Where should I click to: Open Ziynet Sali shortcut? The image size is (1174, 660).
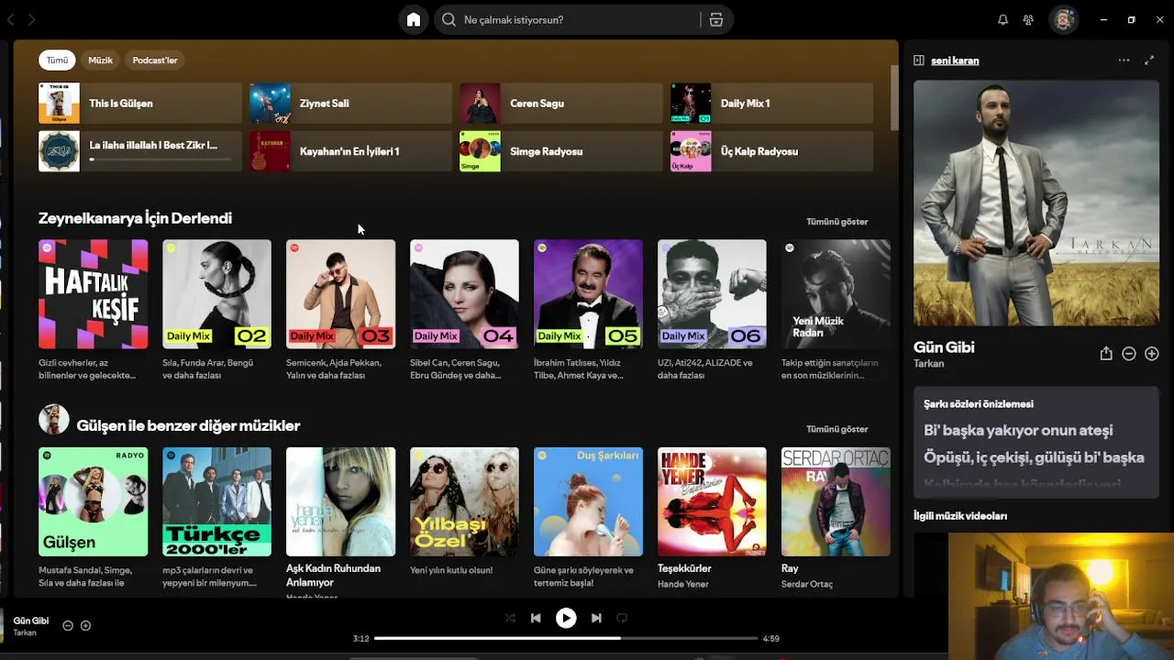350,104
